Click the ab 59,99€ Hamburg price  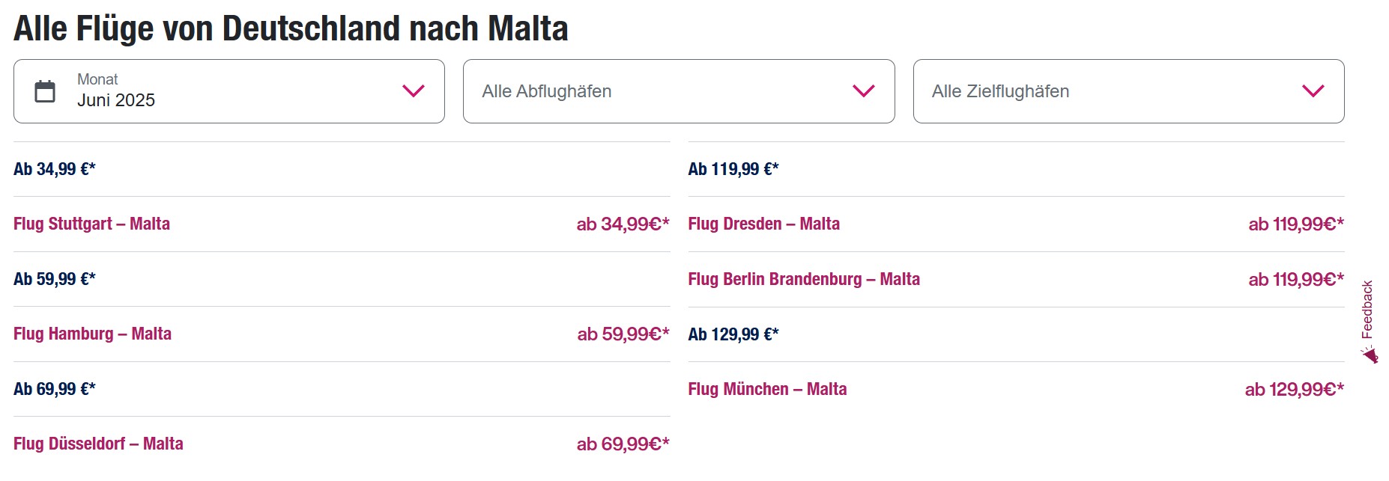coord(623,334)
